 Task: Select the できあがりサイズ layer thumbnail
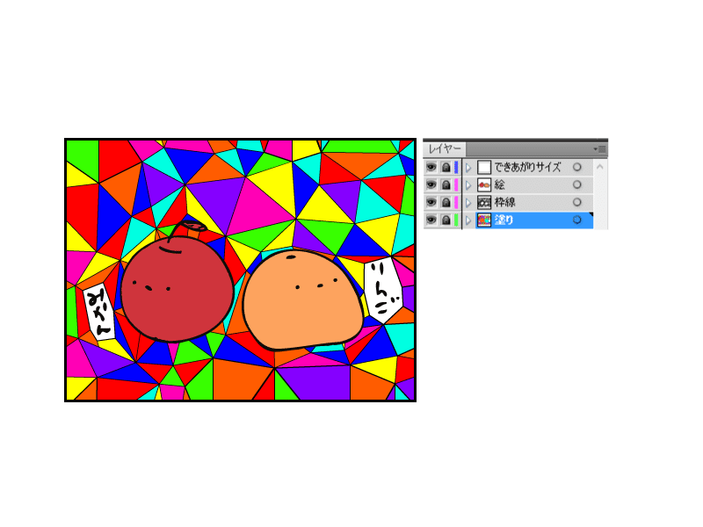[x=484, y=167]
